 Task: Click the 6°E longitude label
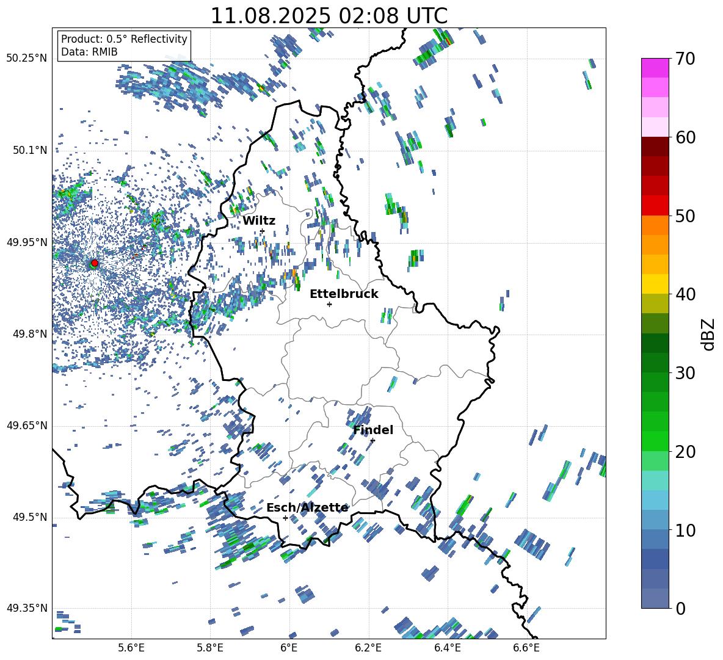(289, 648)
